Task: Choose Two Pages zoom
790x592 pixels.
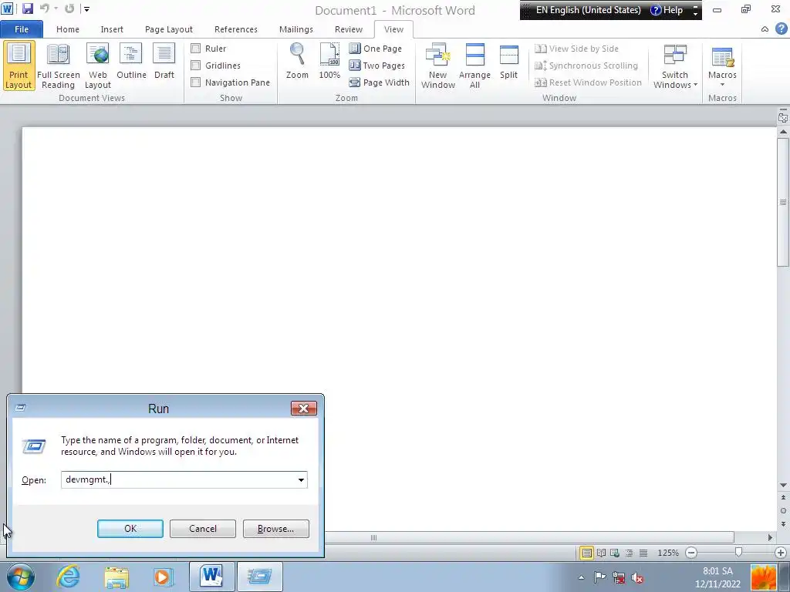Action: tap(377, 66)
